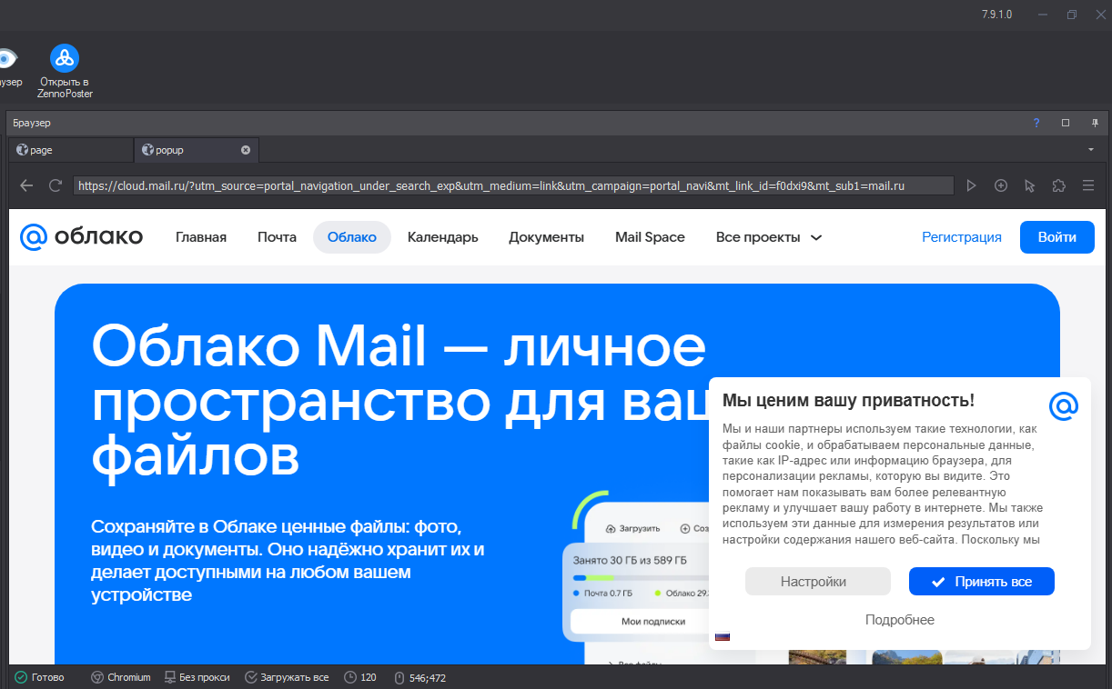The image size is (1112, 689).
Task: Click the Russian flag language icon
Action: point(723,636)
